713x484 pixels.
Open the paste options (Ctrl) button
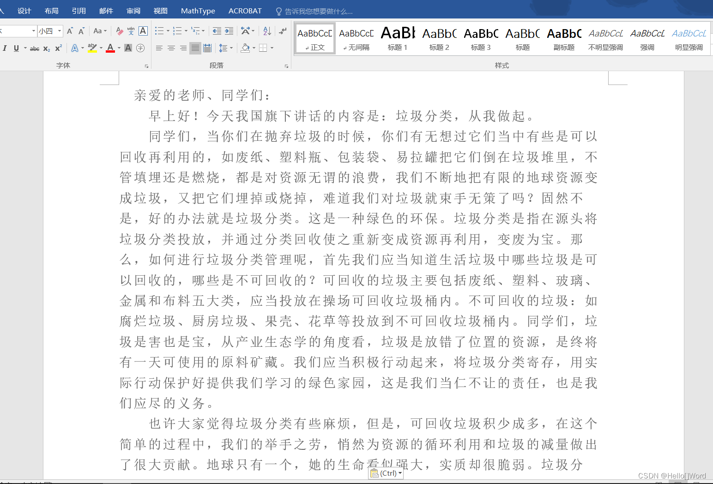[x=386, y=473]
